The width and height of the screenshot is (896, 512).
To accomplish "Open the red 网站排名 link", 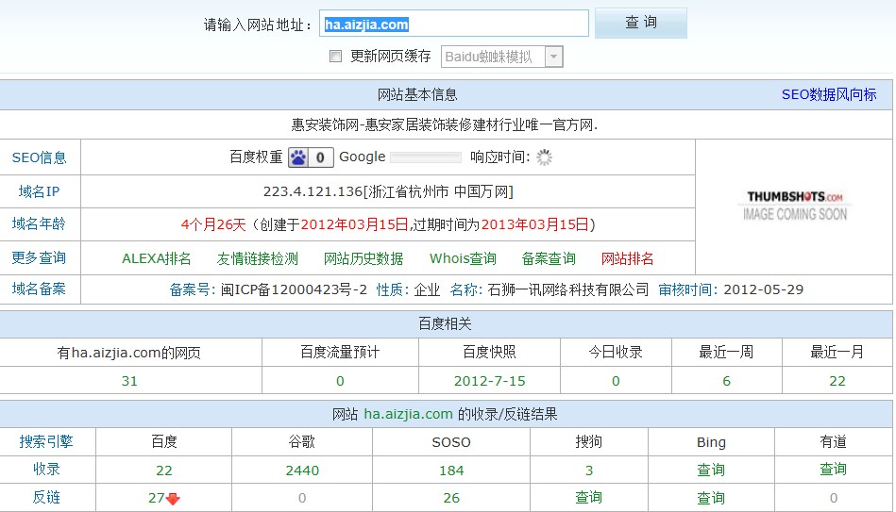I will pos(627,258).
